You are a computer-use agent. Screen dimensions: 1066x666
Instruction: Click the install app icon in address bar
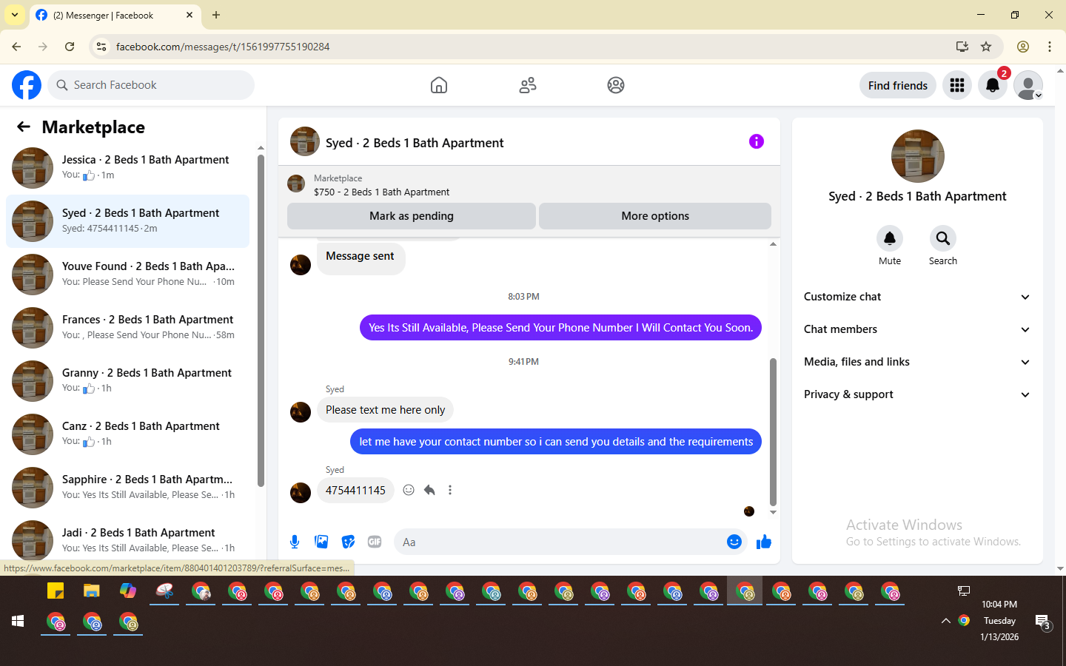(962, 47)
